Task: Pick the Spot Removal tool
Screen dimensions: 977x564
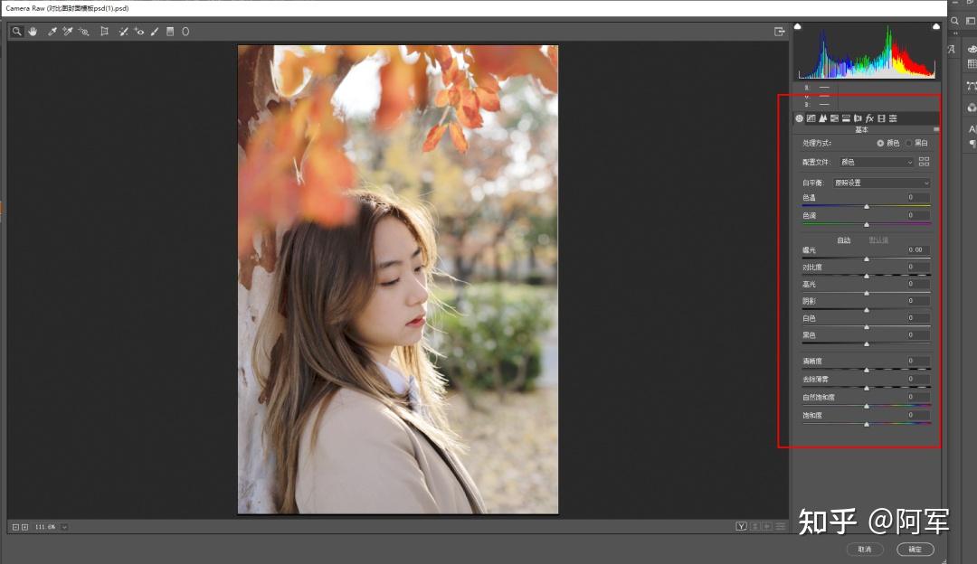Action: pos(123,31)
